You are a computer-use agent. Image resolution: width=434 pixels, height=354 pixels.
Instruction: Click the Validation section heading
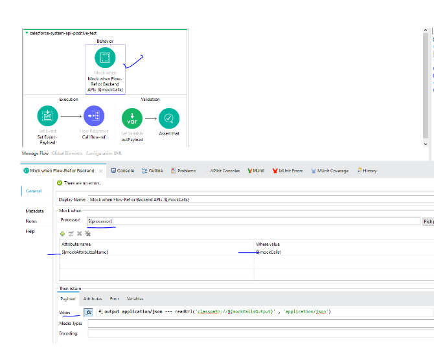(x=150, y=99)
